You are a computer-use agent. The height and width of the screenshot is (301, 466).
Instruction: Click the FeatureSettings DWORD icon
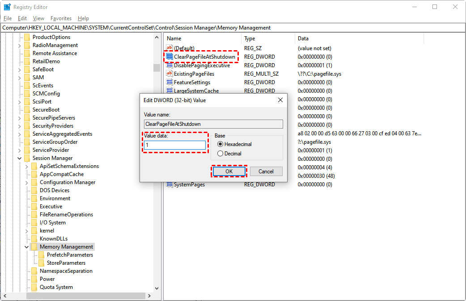click(169, 82)
